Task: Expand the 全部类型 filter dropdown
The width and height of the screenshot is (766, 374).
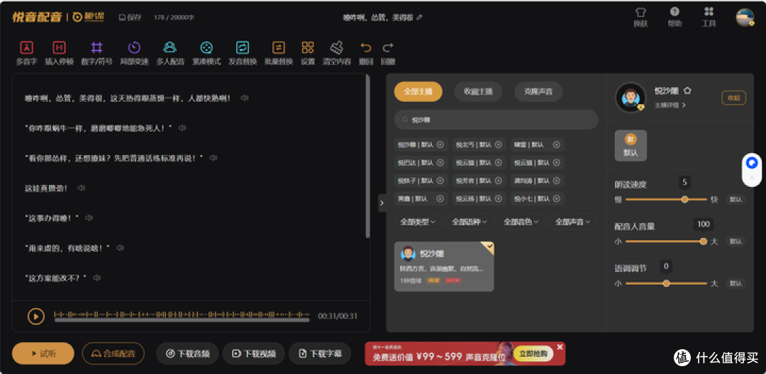Action: 418,222
